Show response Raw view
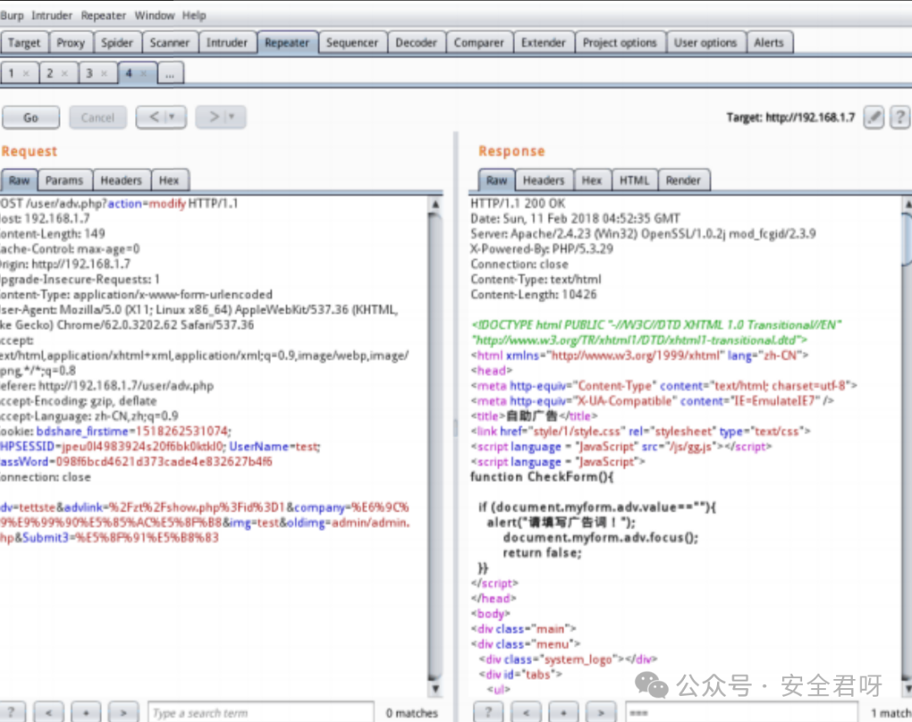Image resolution: width=912 pixels, height=722 pixels. 497,181
